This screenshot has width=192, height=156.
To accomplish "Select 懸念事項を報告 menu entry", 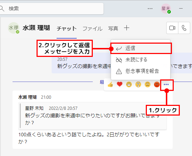I will point(140,71).
